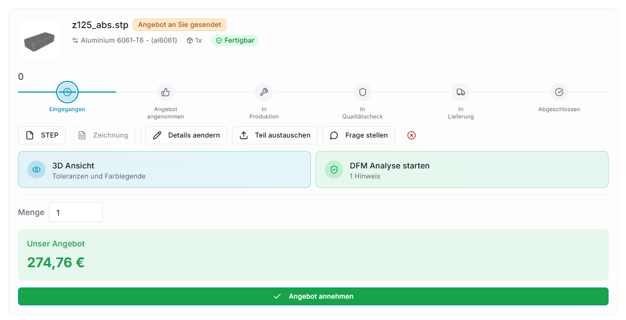
Task: Click the eye icon in 3D Ansicht
Action: (36, 170)
